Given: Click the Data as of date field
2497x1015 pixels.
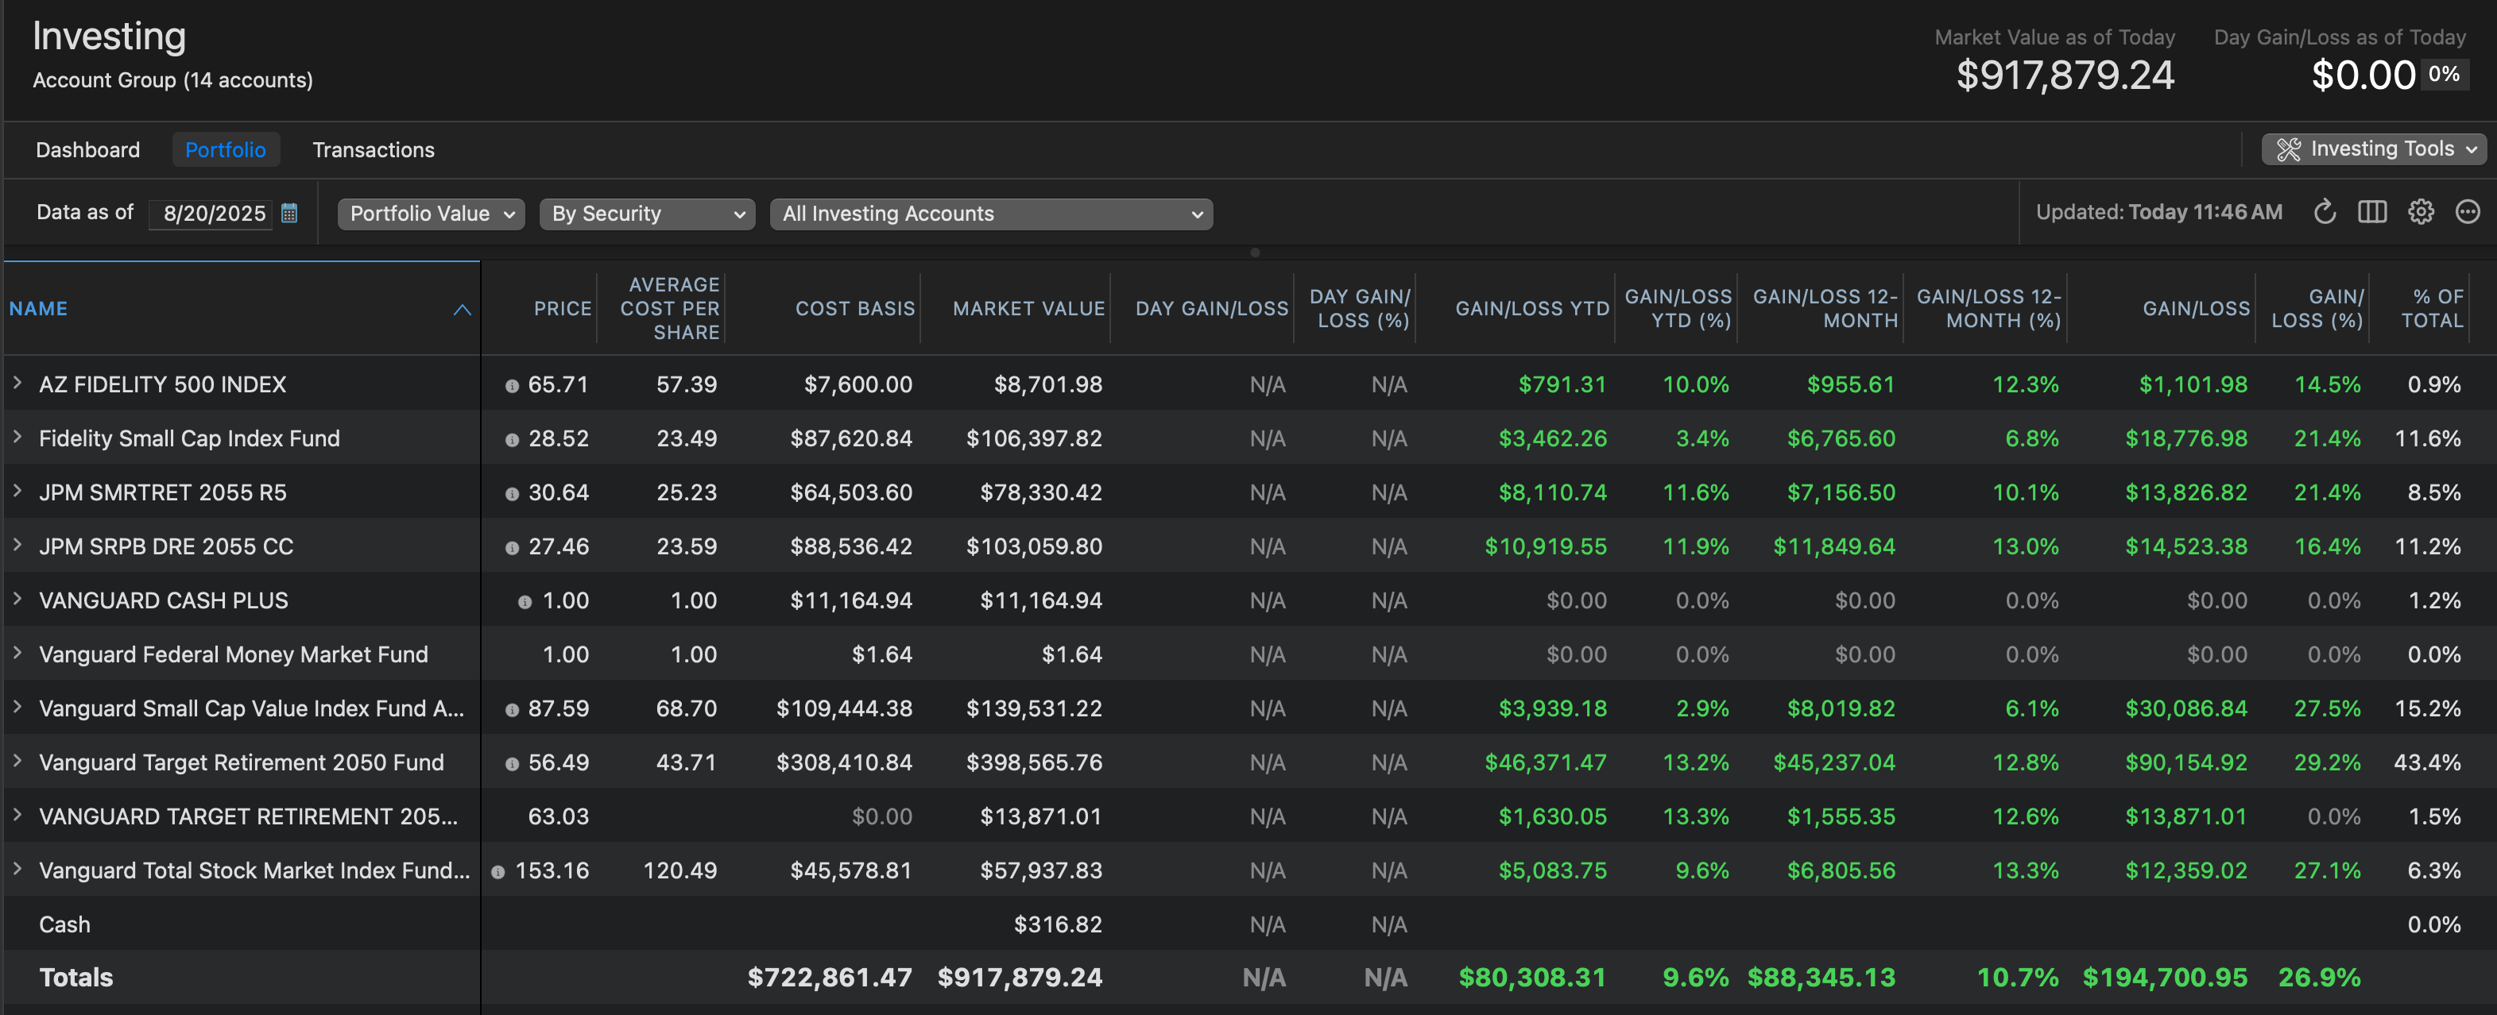Looking at the screenshot, I should click(x=215, y=213).
